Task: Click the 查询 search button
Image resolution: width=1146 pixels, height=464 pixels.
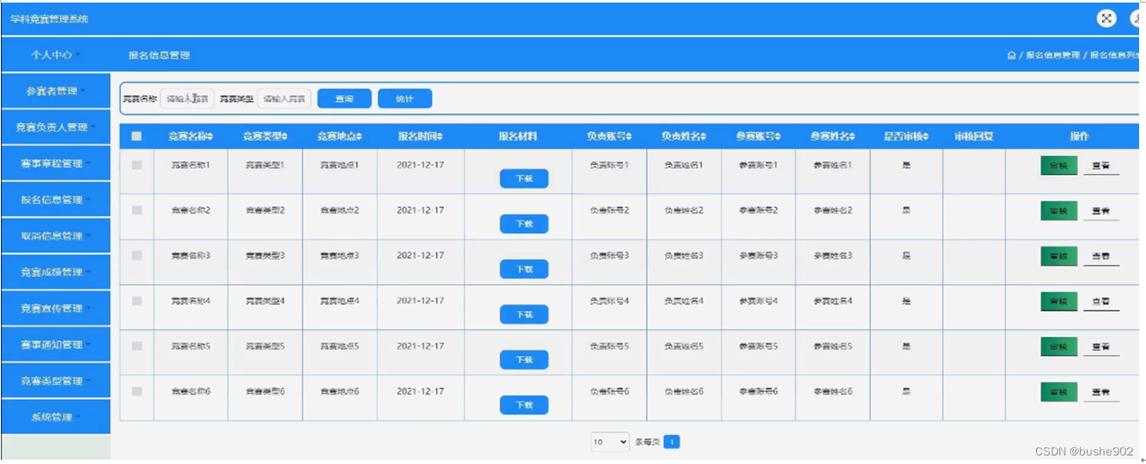Action: [x=344, y=99]
